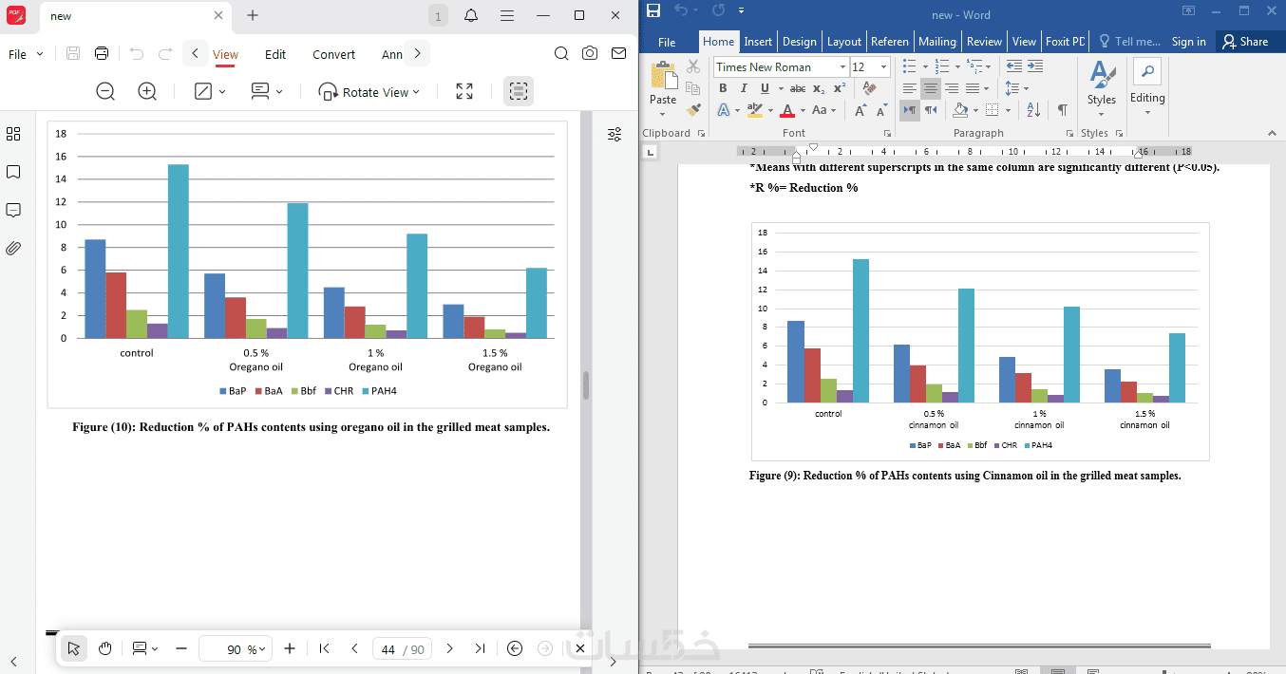Viewport: 1286px width, 674px height.
Task: Toggle Bold formatting in Word
Action: tap(723, 88)
